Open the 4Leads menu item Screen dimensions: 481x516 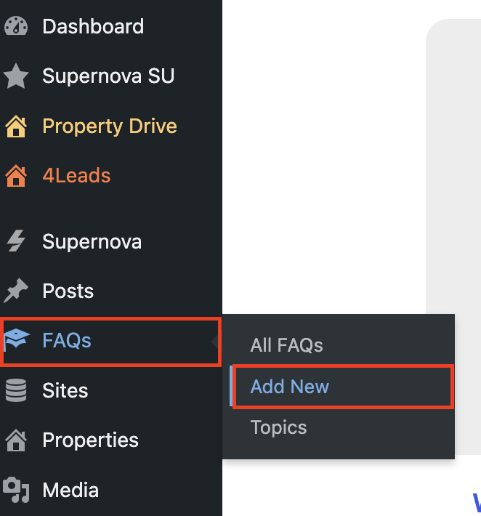point(76,176)
